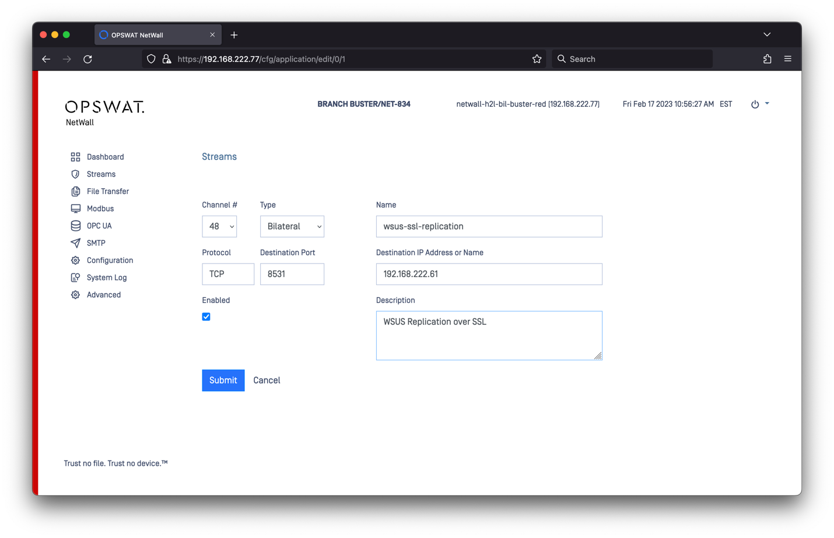Open Advanced in sidebar

pos(104,295)
